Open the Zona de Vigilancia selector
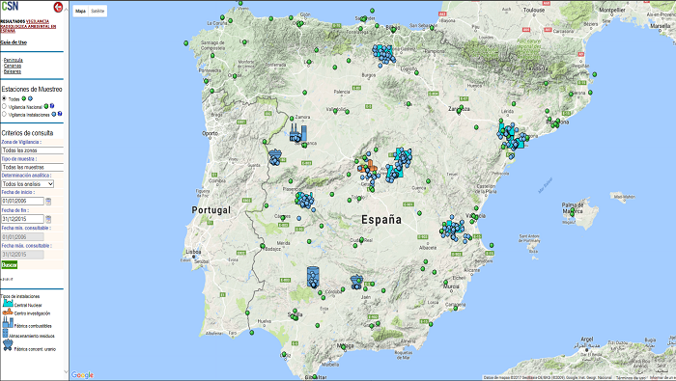676x381 pixels. click(32, 150)
